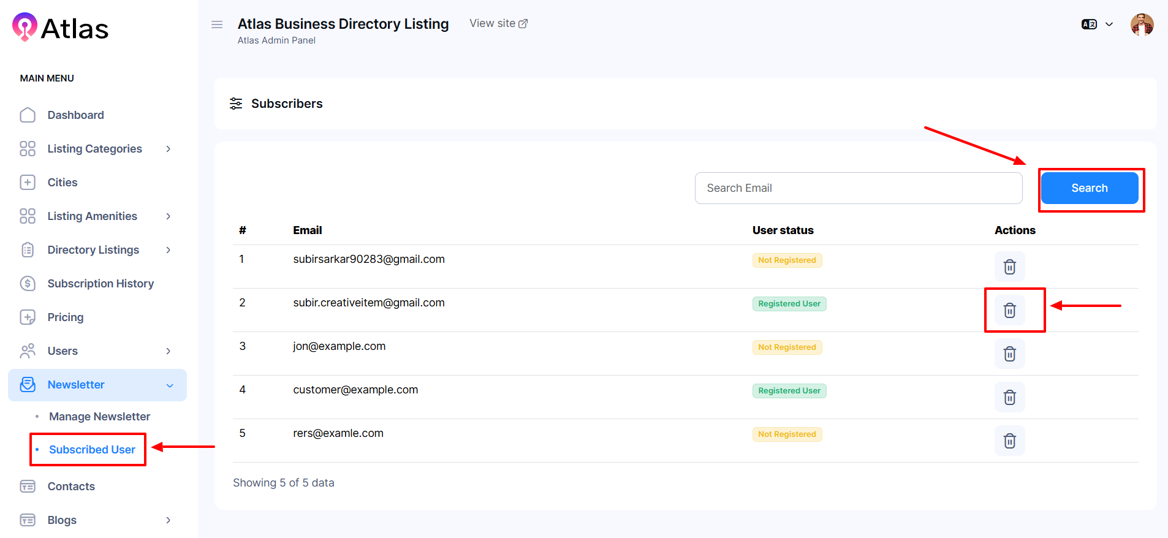The width and height of the screenshot is (1168, 538).
Task: Focus the Search Email input field
Action: click(x=858, y=188)
